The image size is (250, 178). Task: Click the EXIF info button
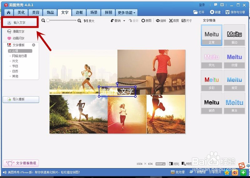tap(160, 164)
